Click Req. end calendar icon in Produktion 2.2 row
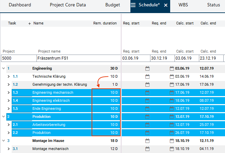Screen dimensions: 225x153 click(147, 133)
